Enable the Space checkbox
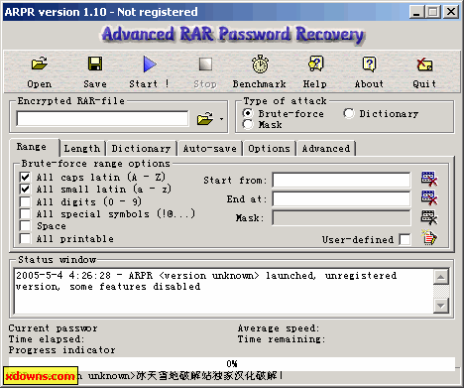This screenshot has width=464, height=388. 25,226
